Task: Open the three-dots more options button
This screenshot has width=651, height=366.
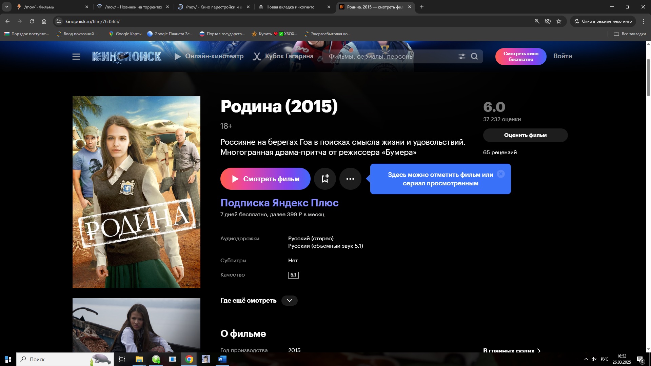Action: (x=350, y=179)
